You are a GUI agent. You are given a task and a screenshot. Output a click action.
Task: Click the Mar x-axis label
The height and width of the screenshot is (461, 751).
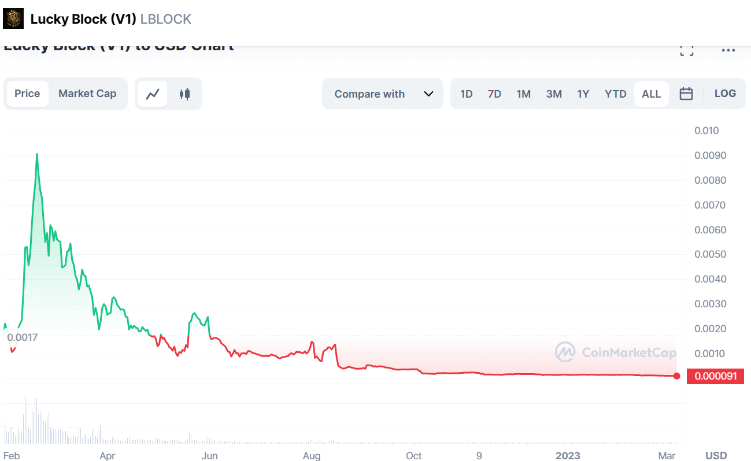click(x=667, y=456)
